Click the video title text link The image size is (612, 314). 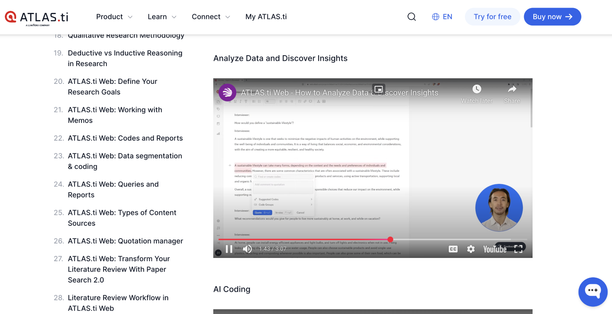pyautogui.click(x=339, y=93)
